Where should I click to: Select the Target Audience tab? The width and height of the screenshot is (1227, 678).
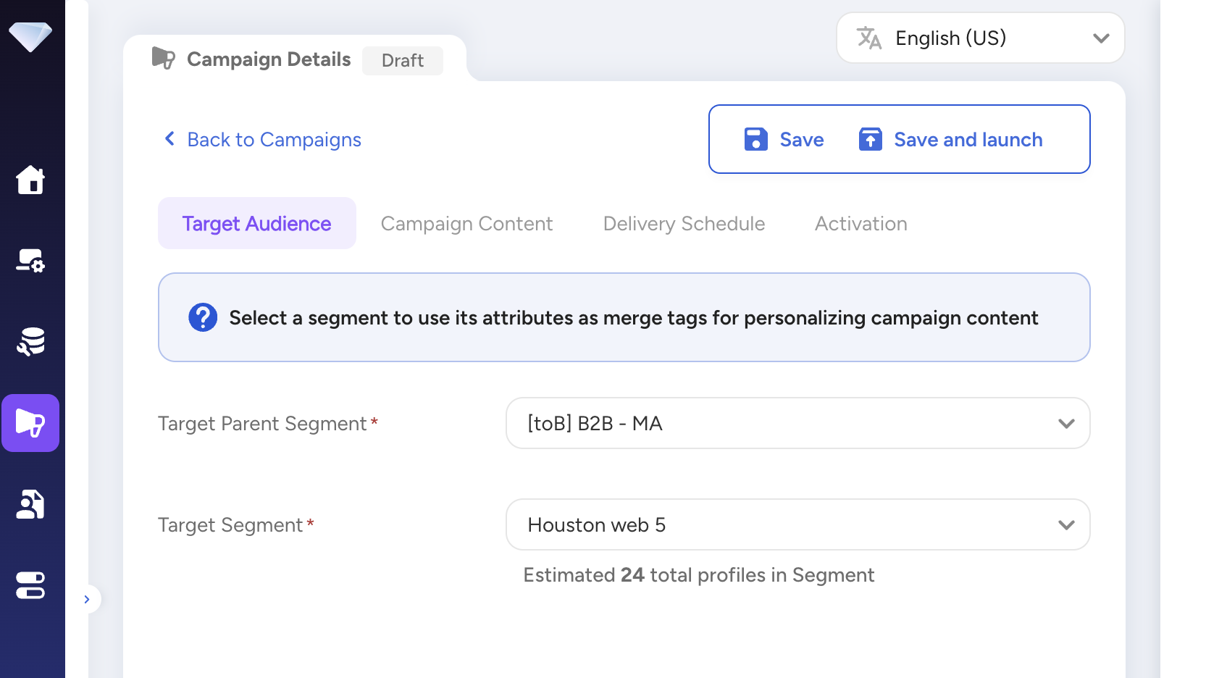pos(256,224)
